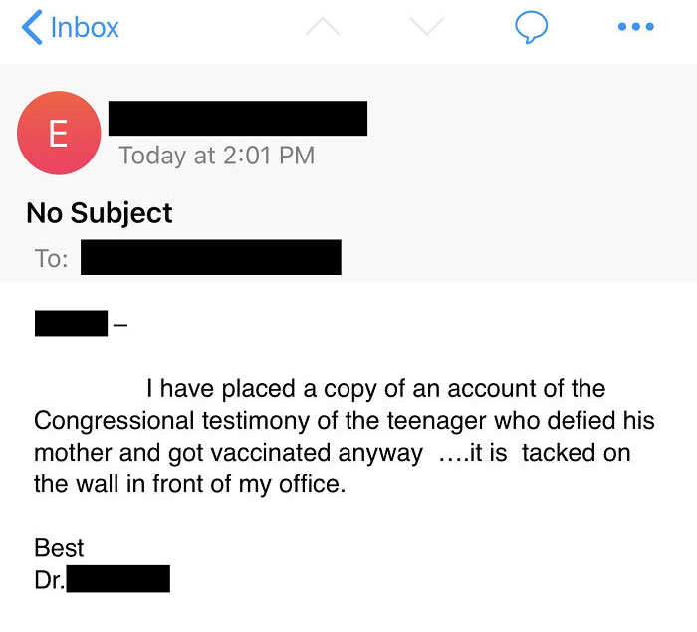Viewport: 697px width, 632px height.
Task: Click the 'Best' sign-off
Action: [x=59, y=547]
